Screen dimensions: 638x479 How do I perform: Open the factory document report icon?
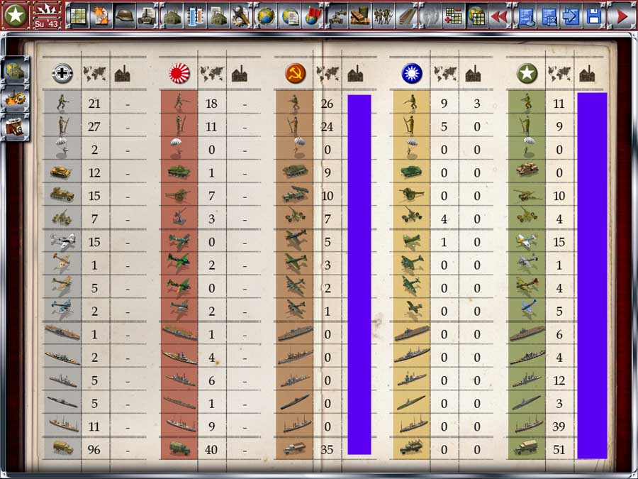tap(218, 16)
